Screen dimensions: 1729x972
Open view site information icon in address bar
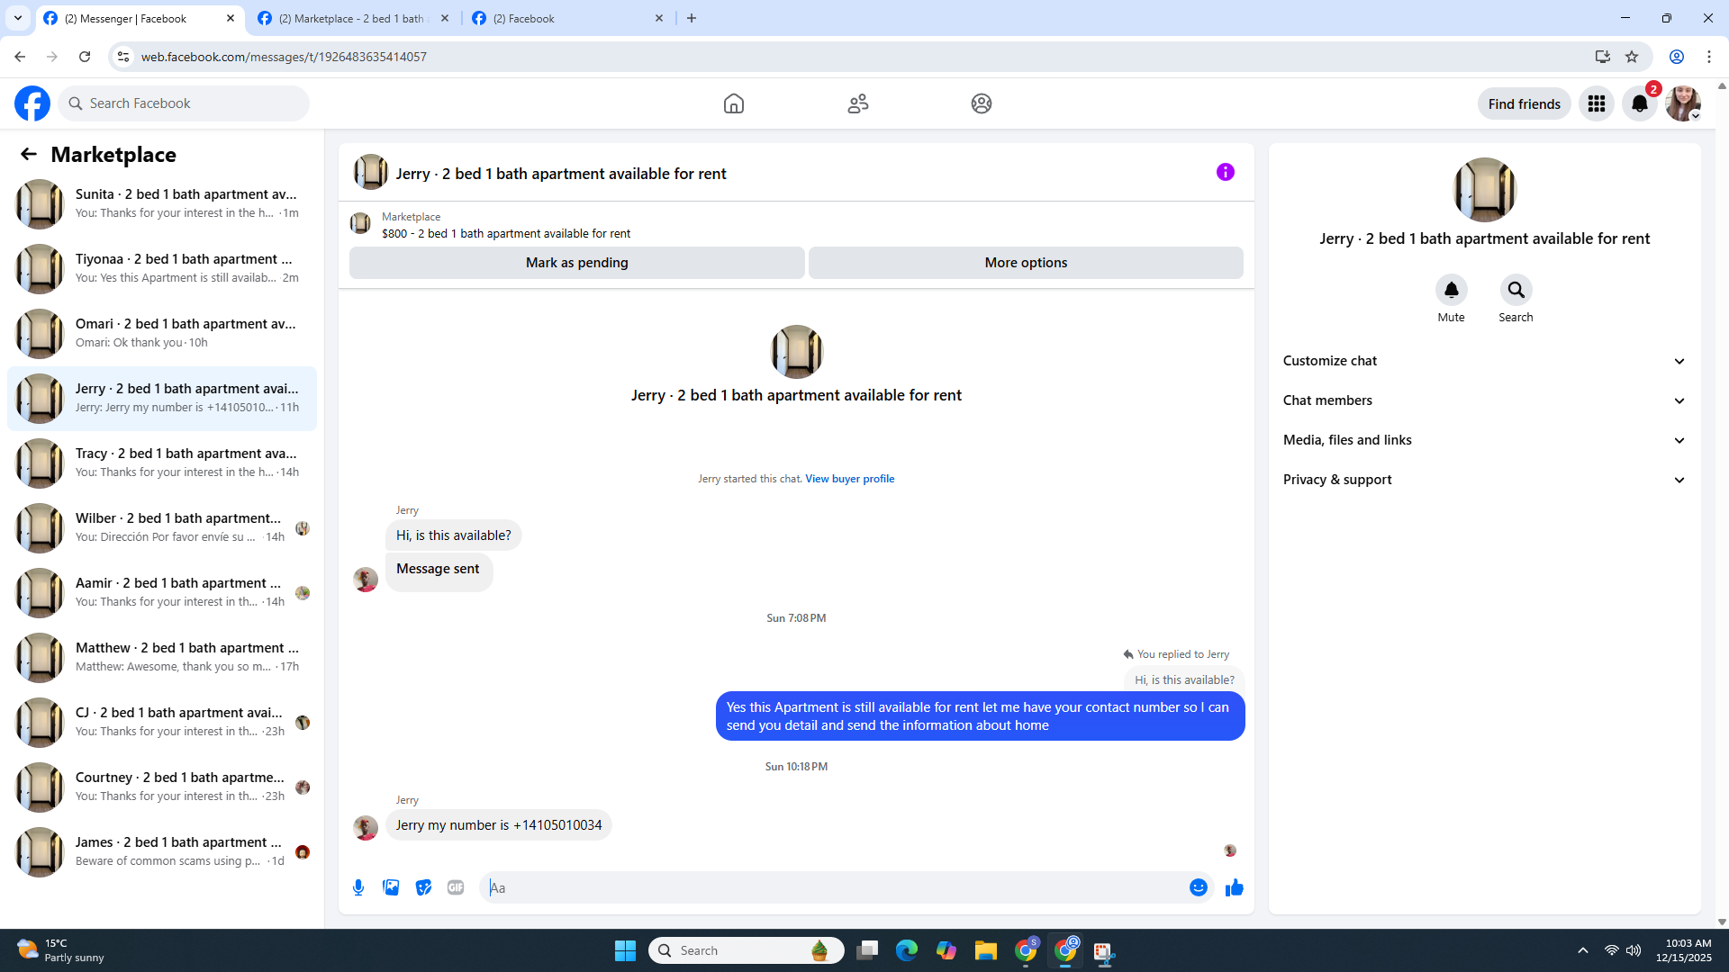pos(123,57)
